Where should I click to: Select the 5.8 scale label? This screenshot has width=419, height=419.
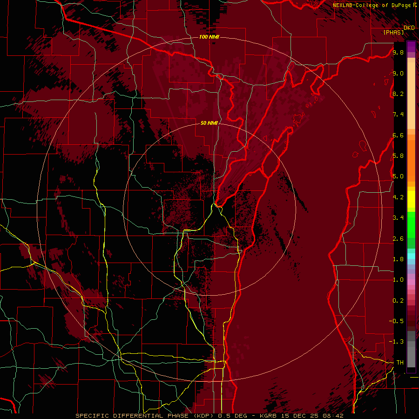398,156
